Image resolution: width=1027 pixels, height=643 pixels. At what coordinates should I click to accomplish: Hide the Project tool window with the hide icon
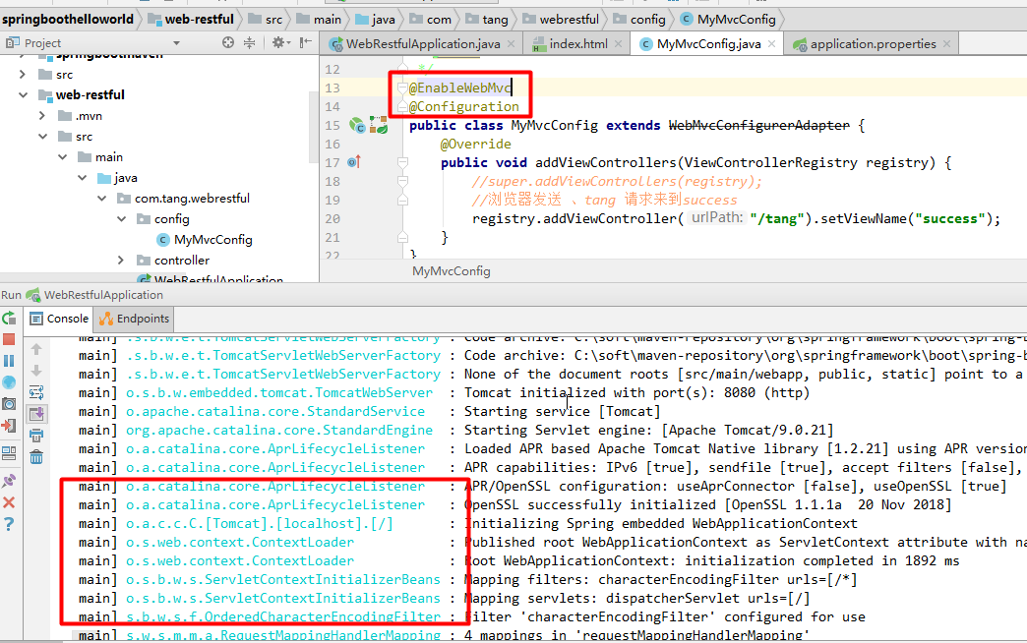(305, 42)
